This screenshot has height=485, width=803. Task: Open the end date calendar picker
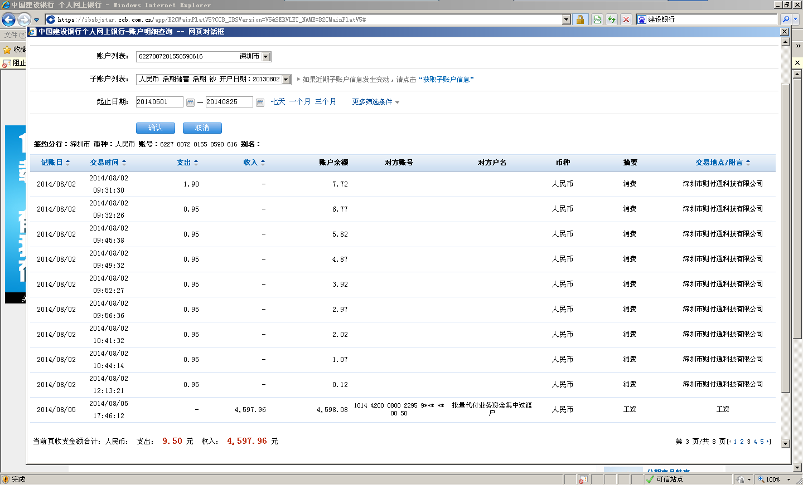(x=260, y=102)
